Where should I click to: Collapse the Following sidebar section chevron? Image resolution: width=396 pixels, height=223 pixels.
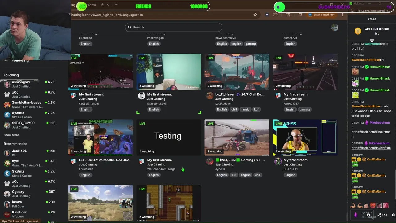point(6,60)
